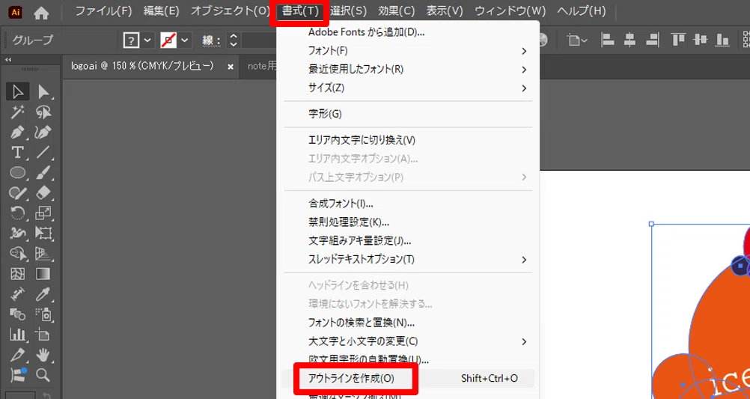
Task: Select the Shaper tool
Action: pos(18,192)
